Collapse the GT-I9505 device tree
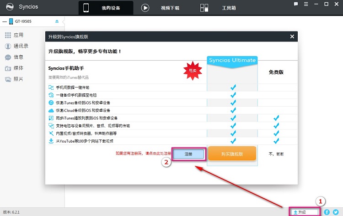343x216 pixels. [x=5, y=21]
